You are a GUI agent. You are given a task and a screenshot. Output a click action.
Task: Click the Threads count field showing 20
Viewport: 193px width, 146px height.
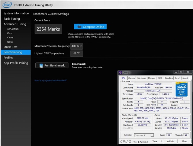point(186,135)
